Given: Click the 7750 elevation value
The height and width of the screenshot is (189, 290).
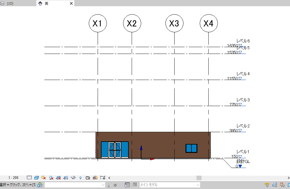Looking at the screenshot, I should click(x=233, y=105).
